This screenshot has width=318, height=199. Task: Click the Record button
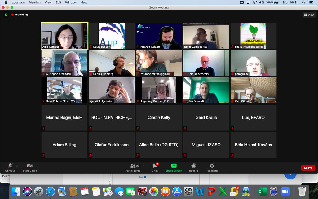[193, 168]
